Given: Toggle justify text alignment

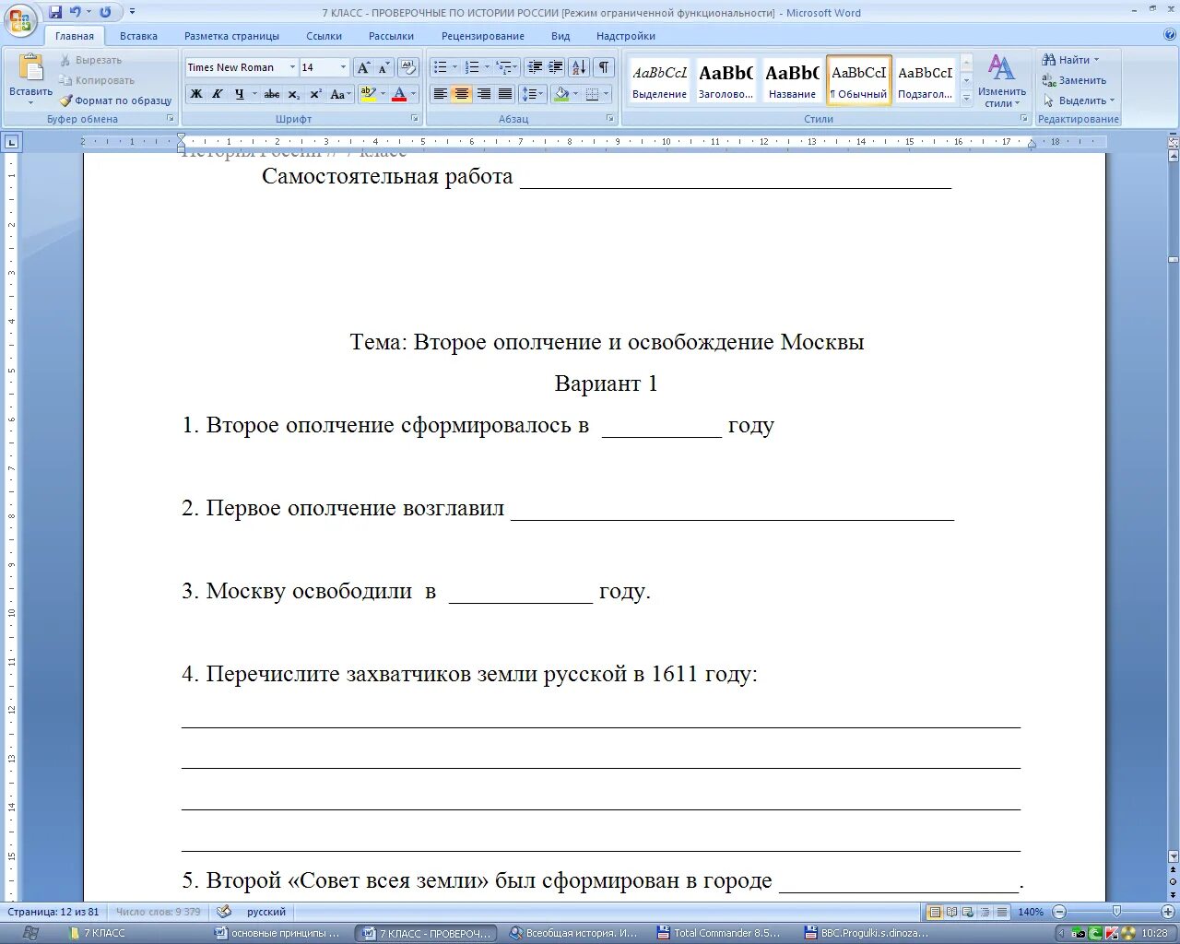Looking at the screenshot, I should [x=504, y=94].
